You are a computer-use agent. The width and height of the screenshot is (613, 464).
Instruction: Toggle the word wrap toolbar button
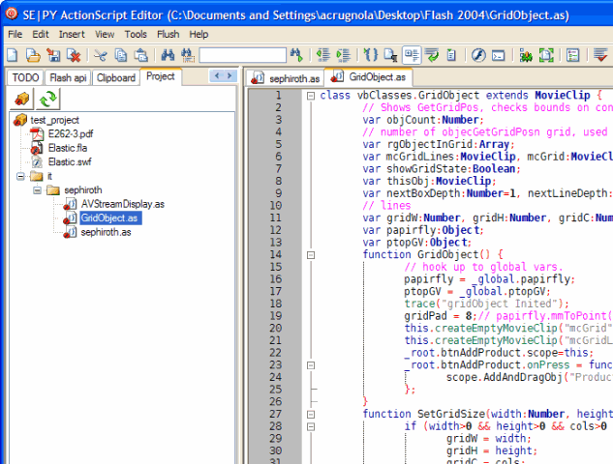(432, 55)
